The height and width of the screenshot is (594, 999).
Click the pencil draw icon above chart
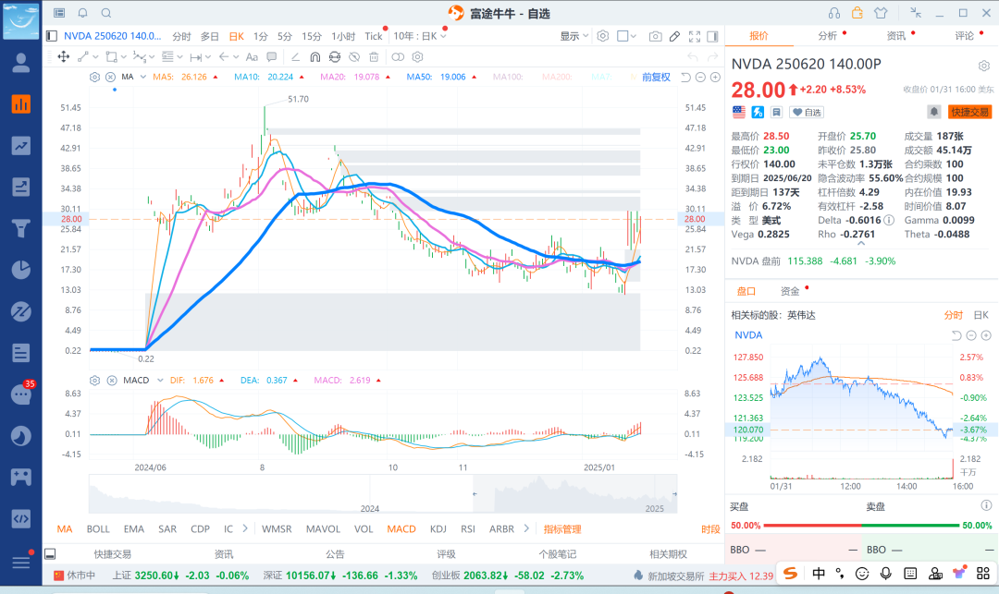[674, 36]
